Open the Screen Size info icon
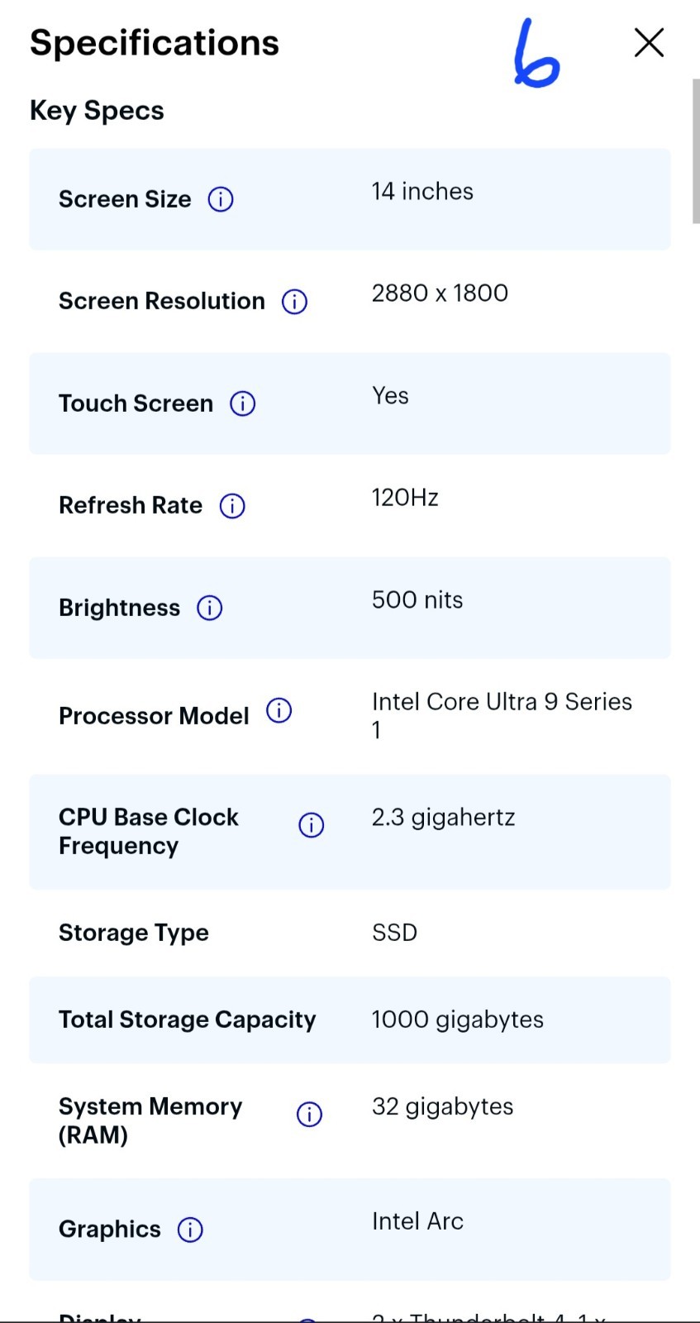The width and height of the screenshot is (700, 1323). point(221,199)
